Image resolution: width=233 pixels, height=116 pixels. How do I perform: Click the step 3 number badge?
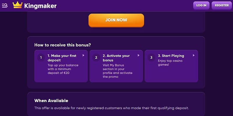151,57
